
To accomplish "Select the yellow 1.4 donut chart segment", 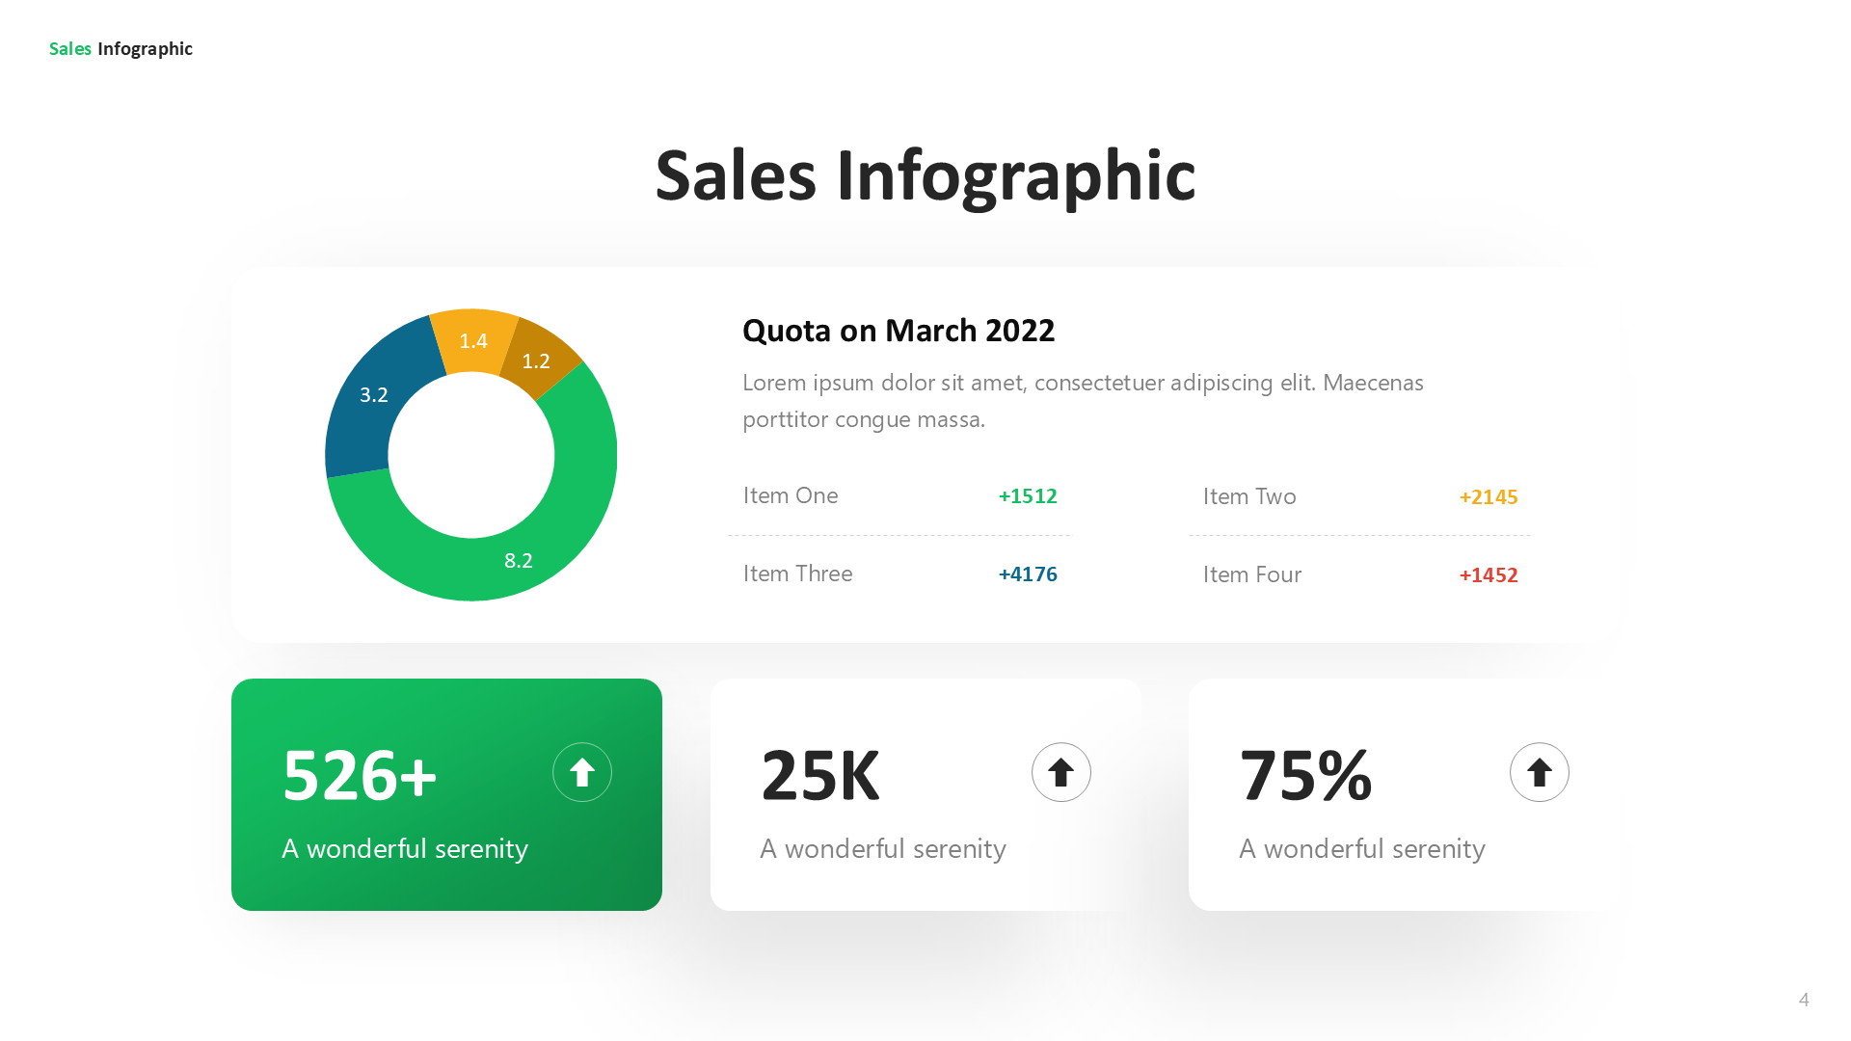I will coord(472,339).
